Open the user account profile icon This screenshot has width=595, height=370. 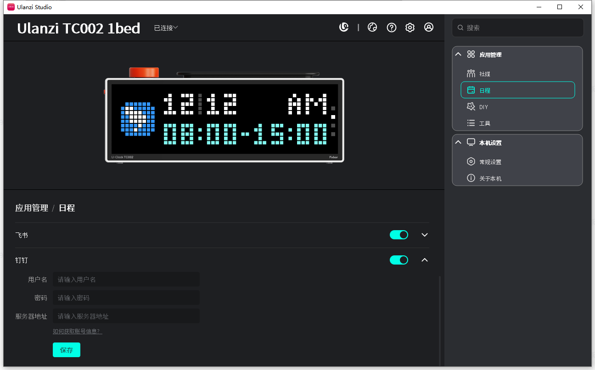[429, 28]
